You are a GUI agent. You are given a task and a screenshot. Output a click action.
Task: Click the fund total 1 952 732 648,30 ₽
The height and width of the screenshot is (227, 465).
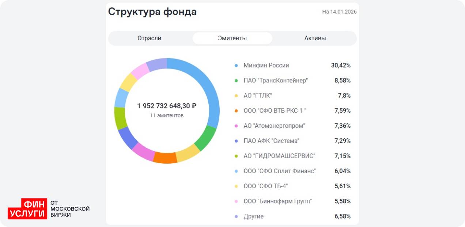point(167,106)
